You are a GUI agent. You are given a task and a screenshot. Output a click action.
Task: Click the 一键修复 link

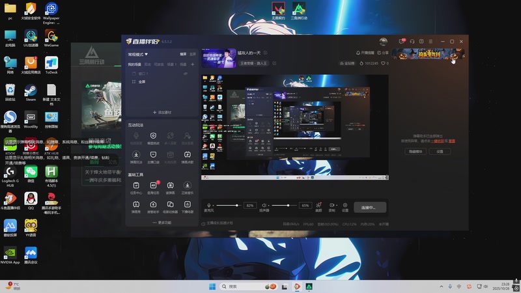tap(437, 141)
